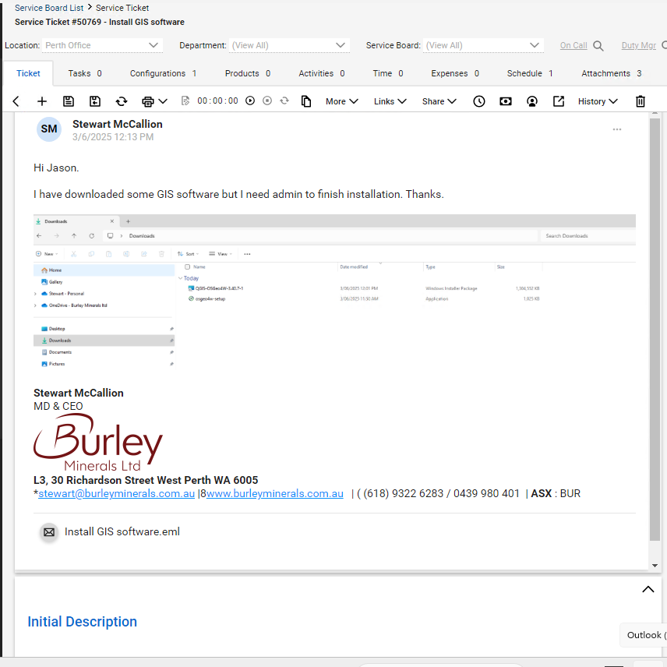Click the Stewart McCallion sender name
This screenshot has width=667, height=667.
[118, 124]
